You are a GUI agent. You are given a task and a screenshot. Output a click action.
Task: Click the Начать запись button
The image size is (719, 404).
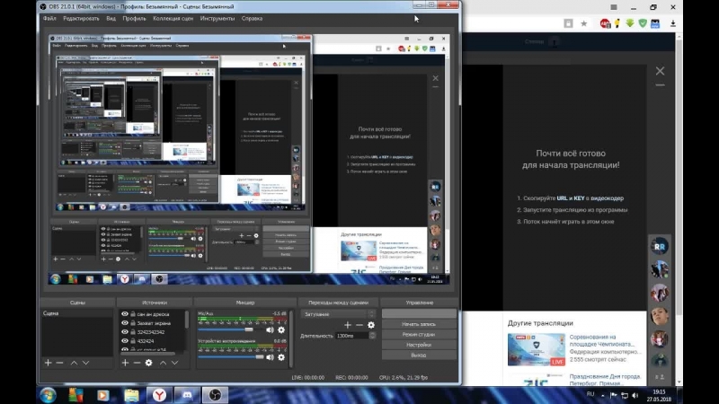[x=419, y=324]
